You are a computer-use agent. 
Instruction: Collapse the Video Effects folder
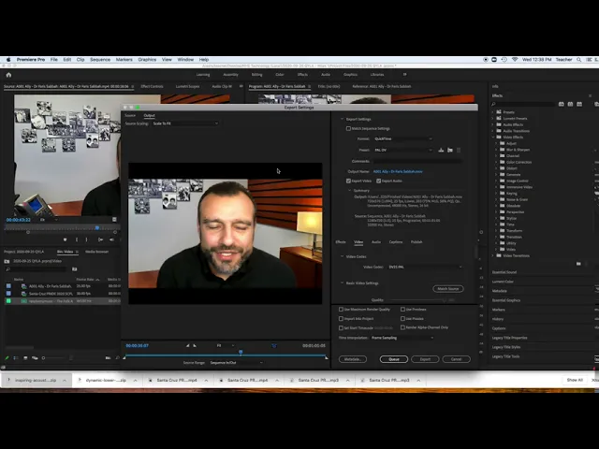click(493, 138)
